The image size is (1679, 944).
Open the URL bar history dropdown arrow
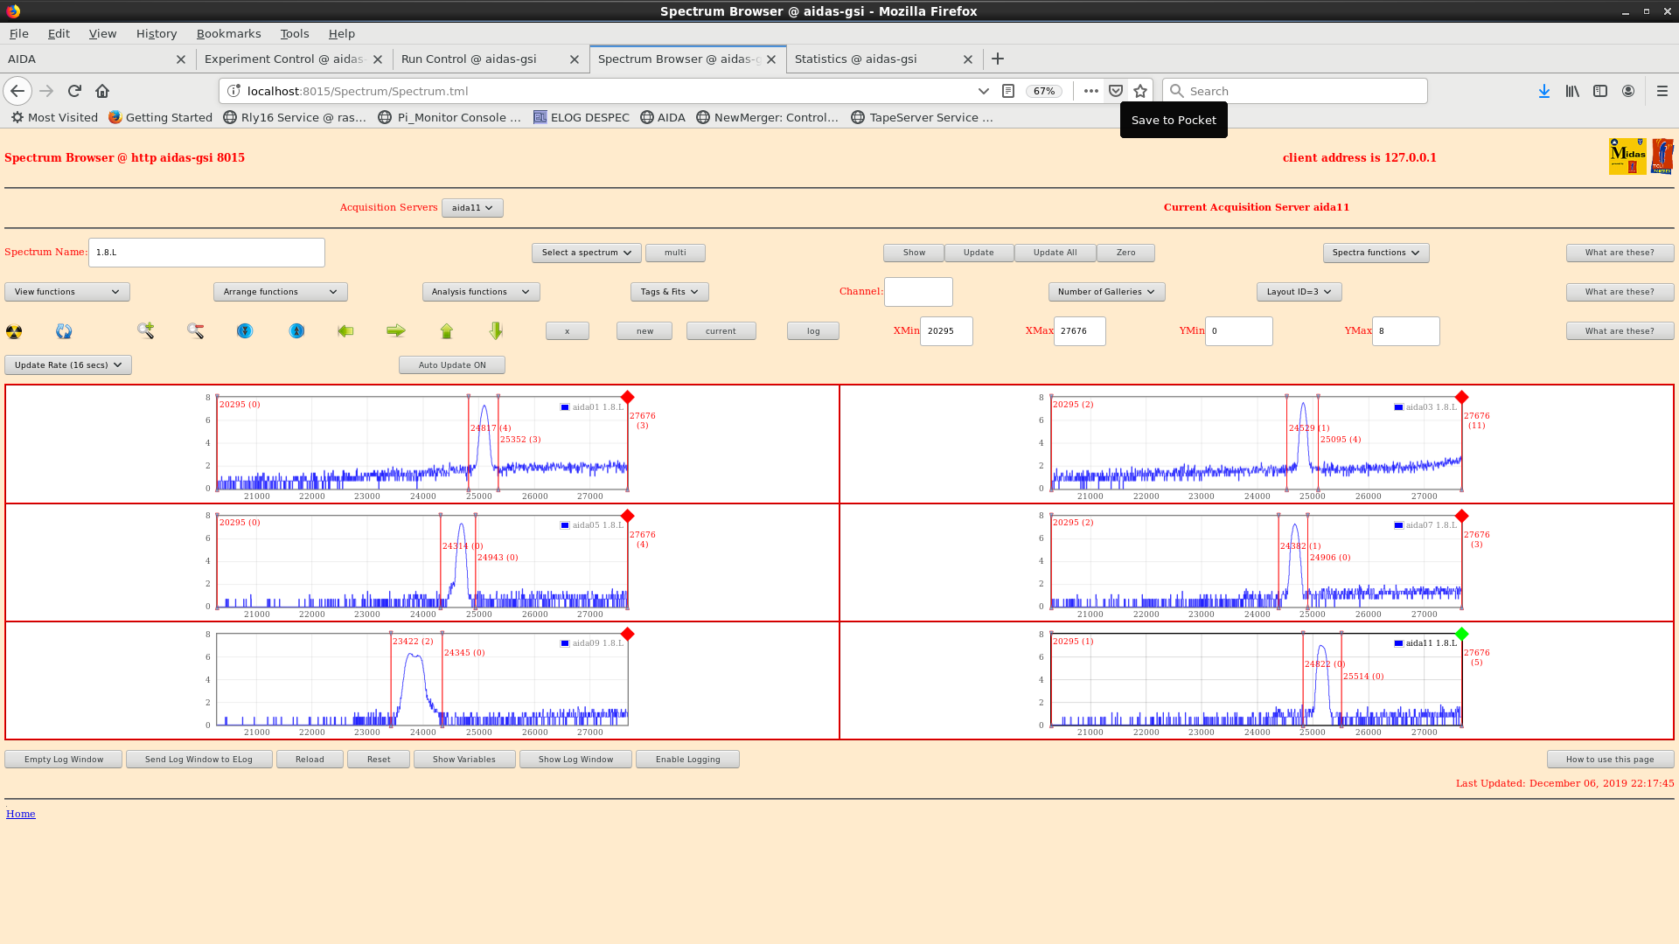pyautogui.click(x=983, y=91)
